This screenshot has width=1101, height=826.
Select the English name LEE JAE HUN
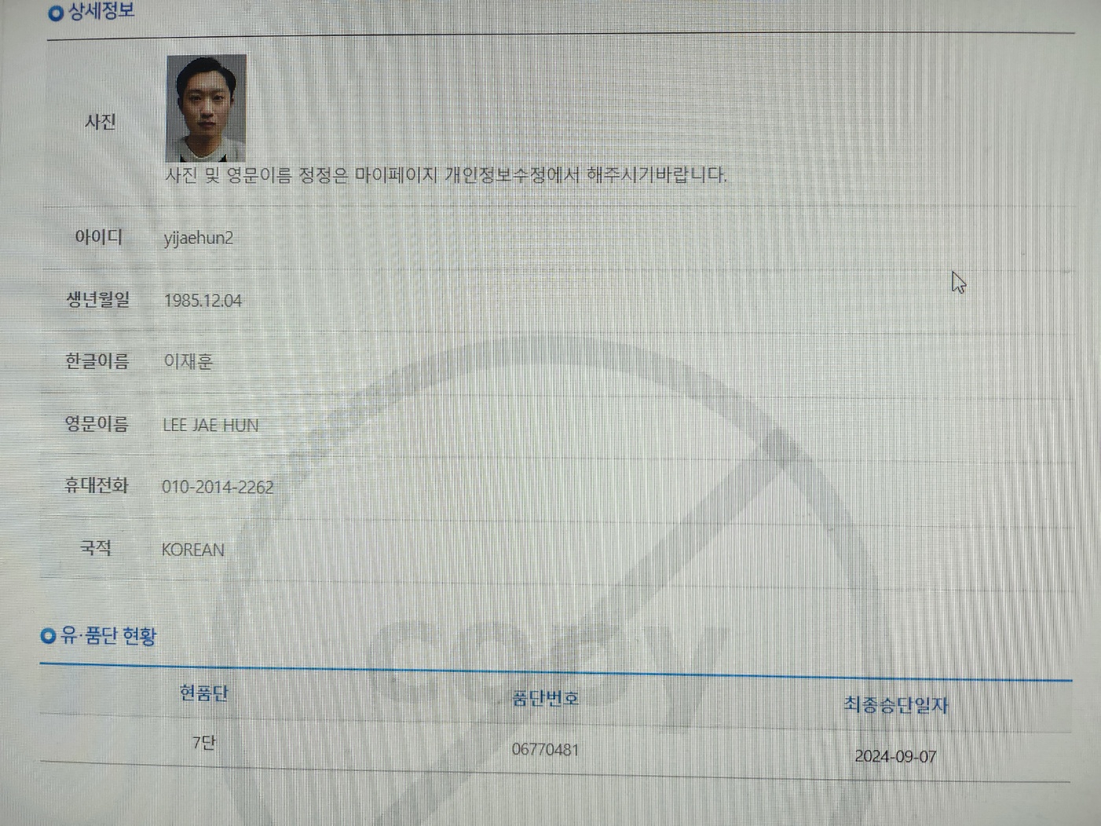click(211, 426)
